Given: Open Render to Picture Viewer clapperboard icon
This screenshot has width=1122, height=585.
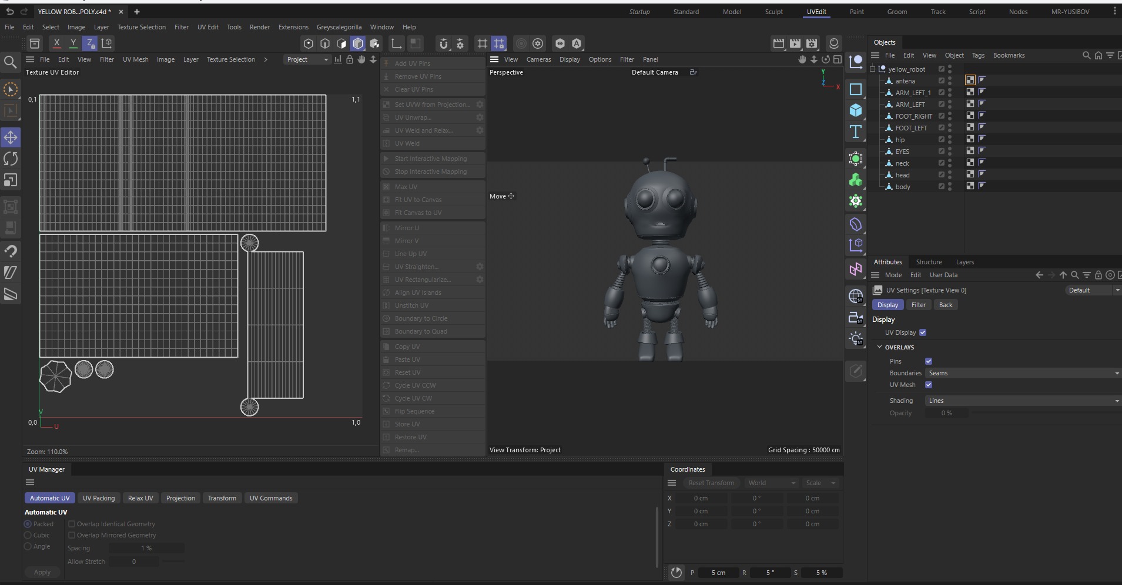Looking at the screenshot, I should click(x=795, y=43).
